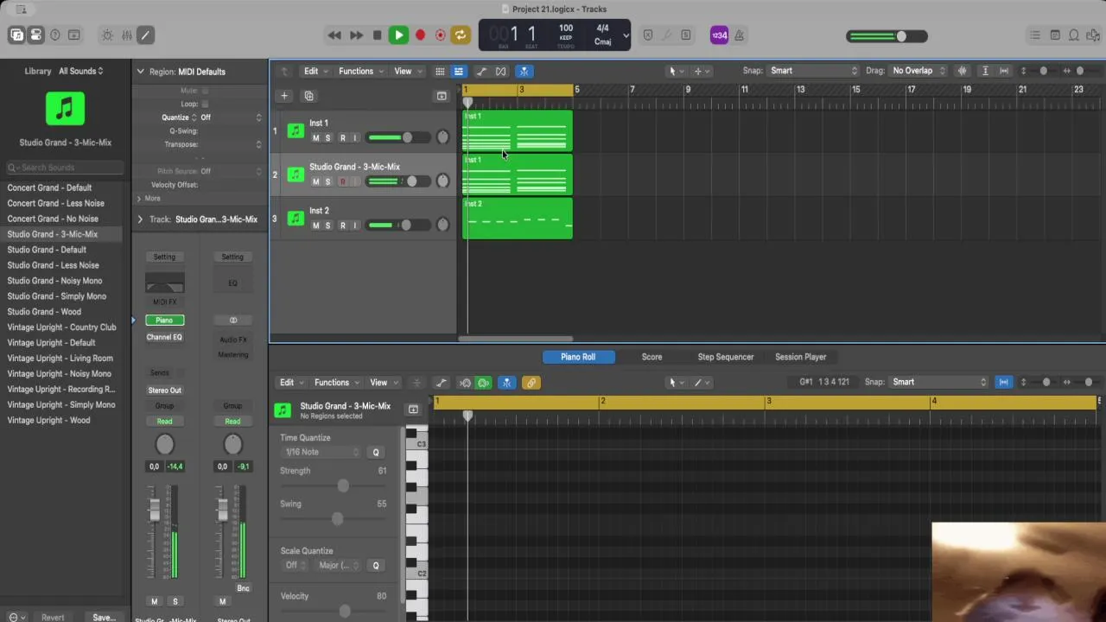Fast forward the transport
The height and width of the screenshot is (622, 1106).
[356, 35]
